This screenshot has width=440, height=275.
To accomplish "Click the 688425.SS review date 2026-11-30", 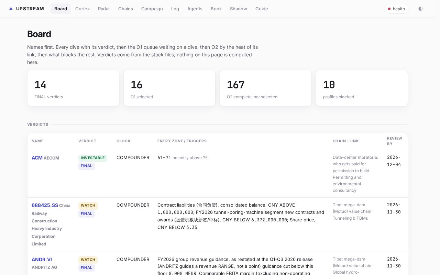I will pos(394,208).
